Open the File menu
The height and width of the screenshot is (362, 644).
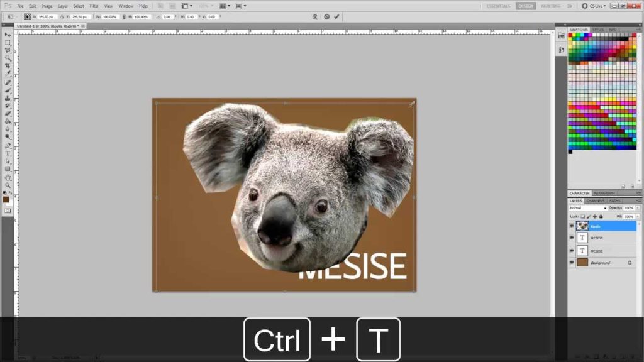pyautogui.click(x=20, y=6)
